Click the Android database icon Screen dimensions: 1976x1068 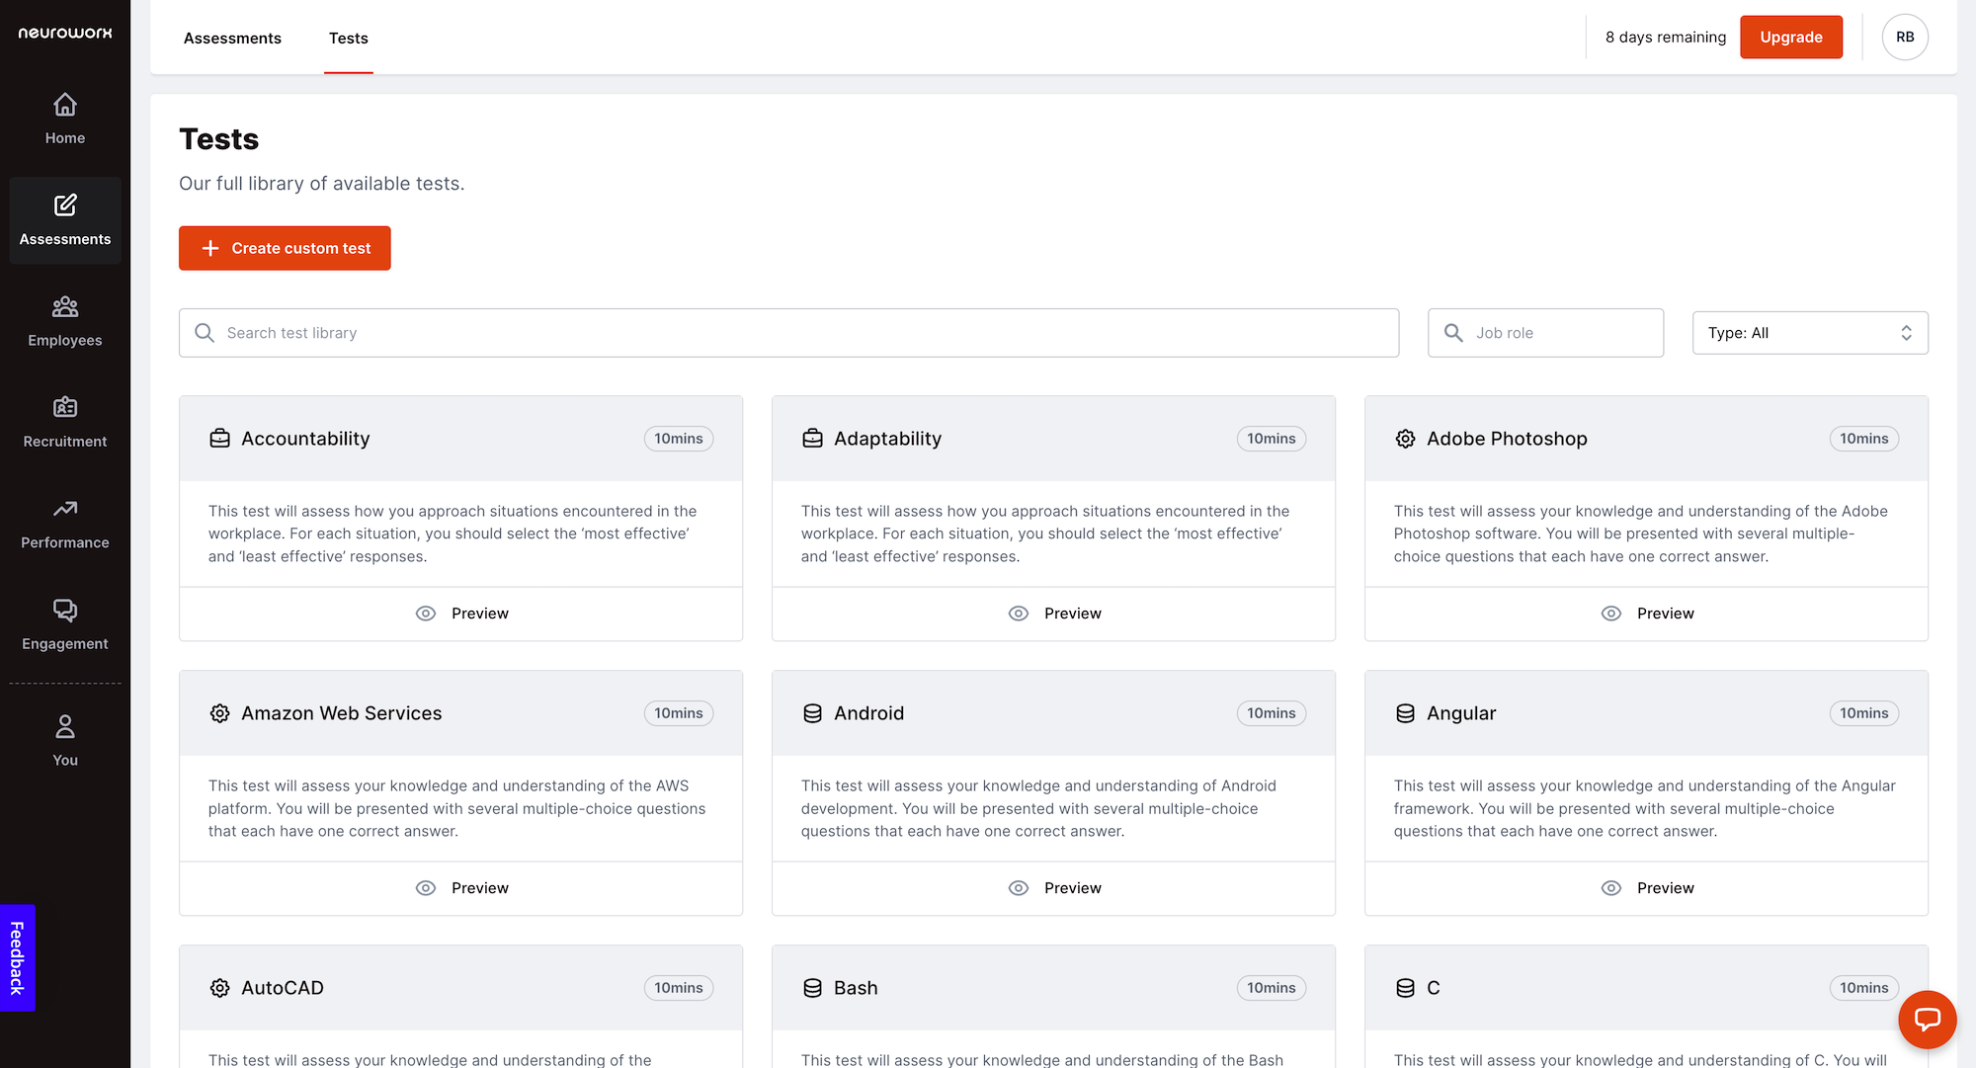click(x=812, y=713)
